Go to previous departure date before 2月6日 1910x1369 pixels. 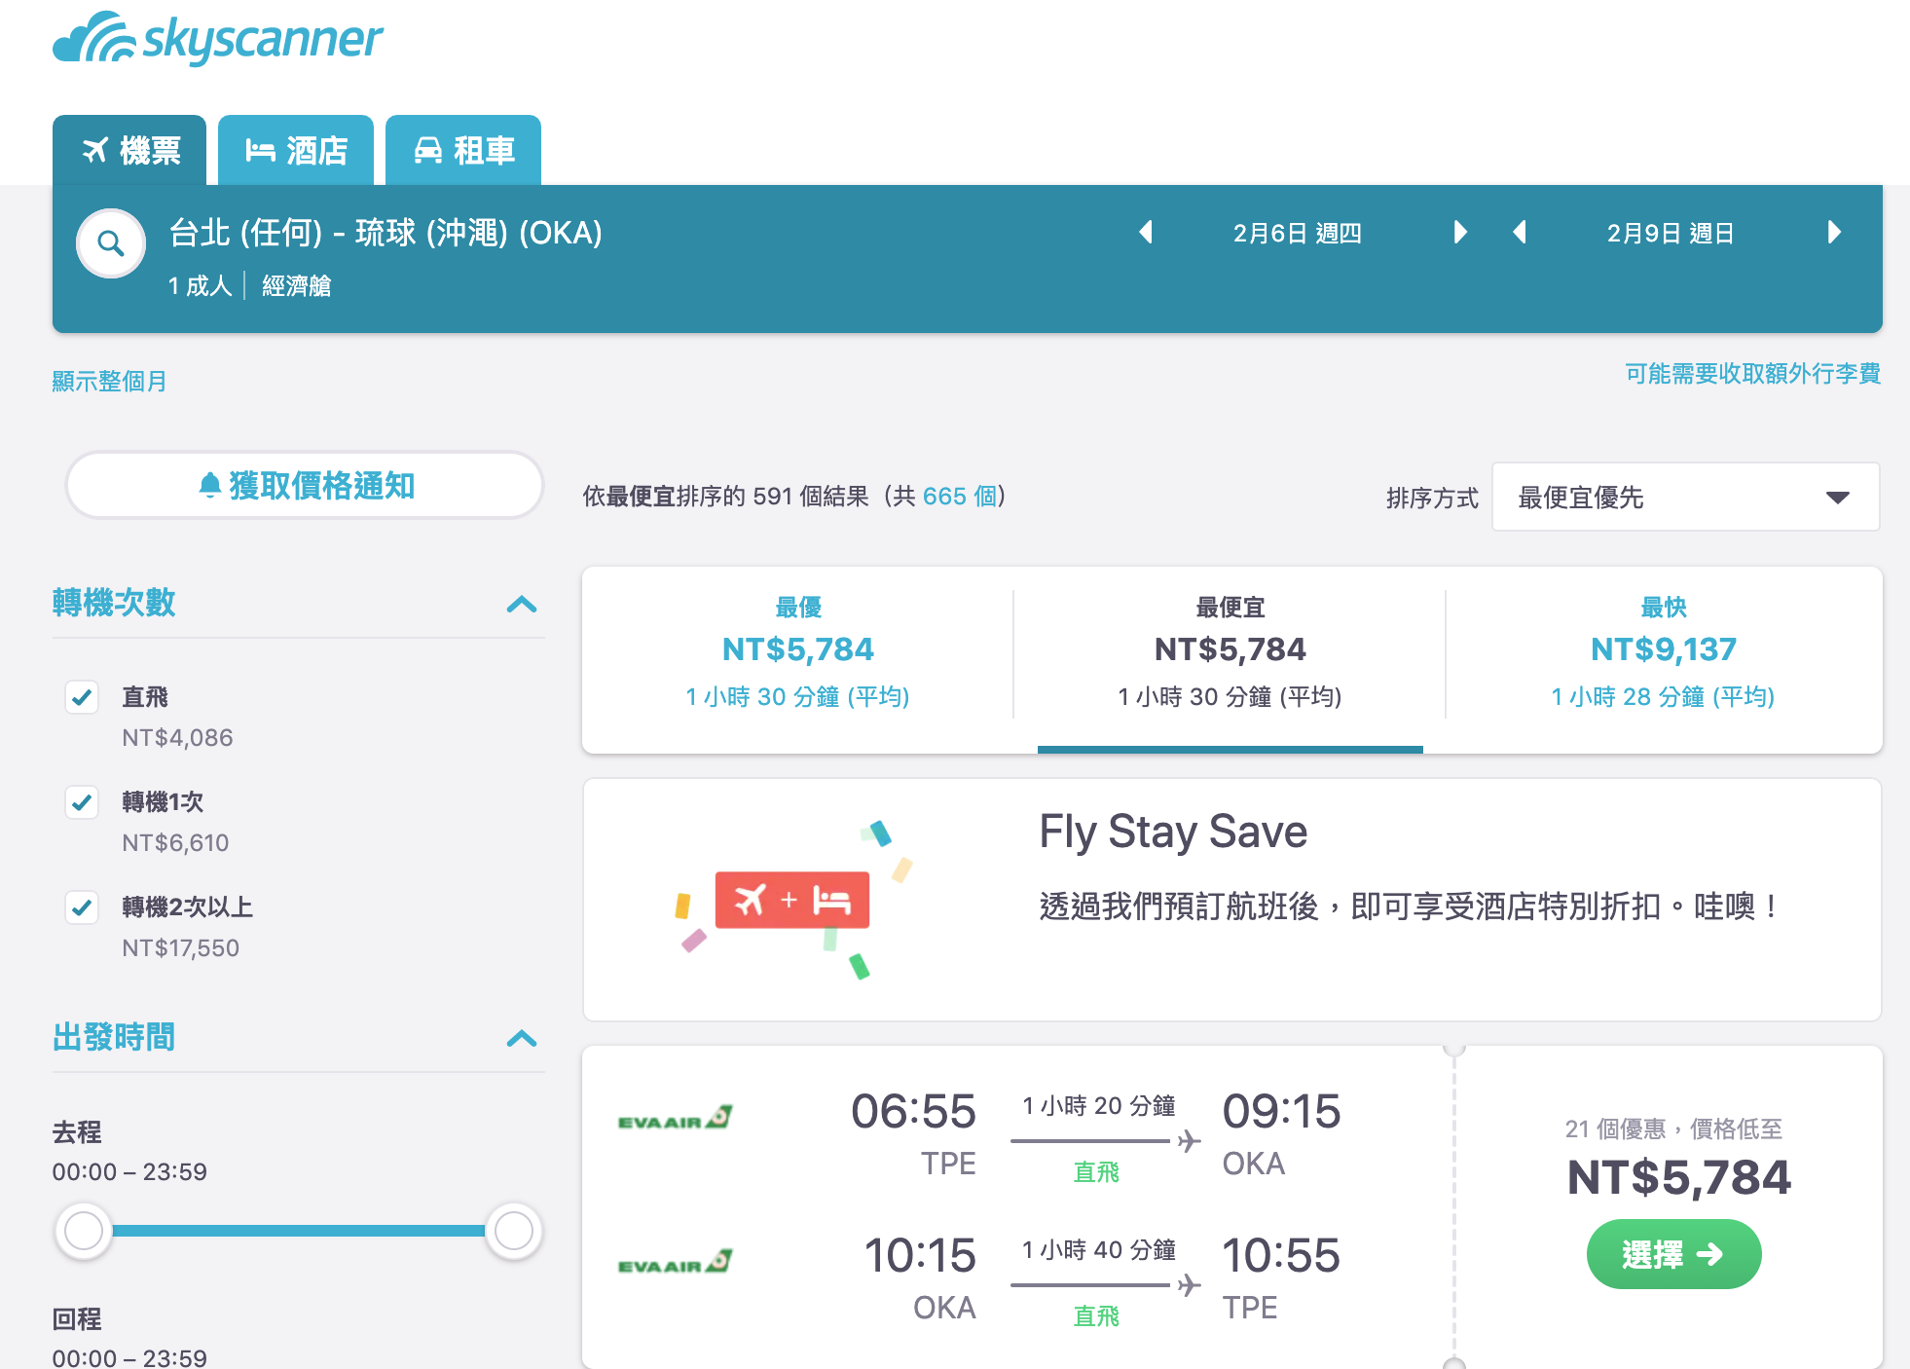(x=1146, y=233)
